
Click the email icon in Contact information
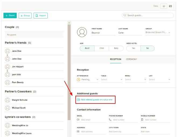[78, 120]
